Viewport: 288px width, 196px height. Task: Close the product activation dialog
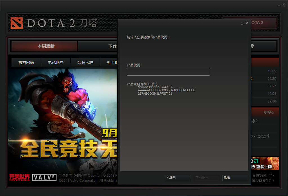(x=247, y=23)
